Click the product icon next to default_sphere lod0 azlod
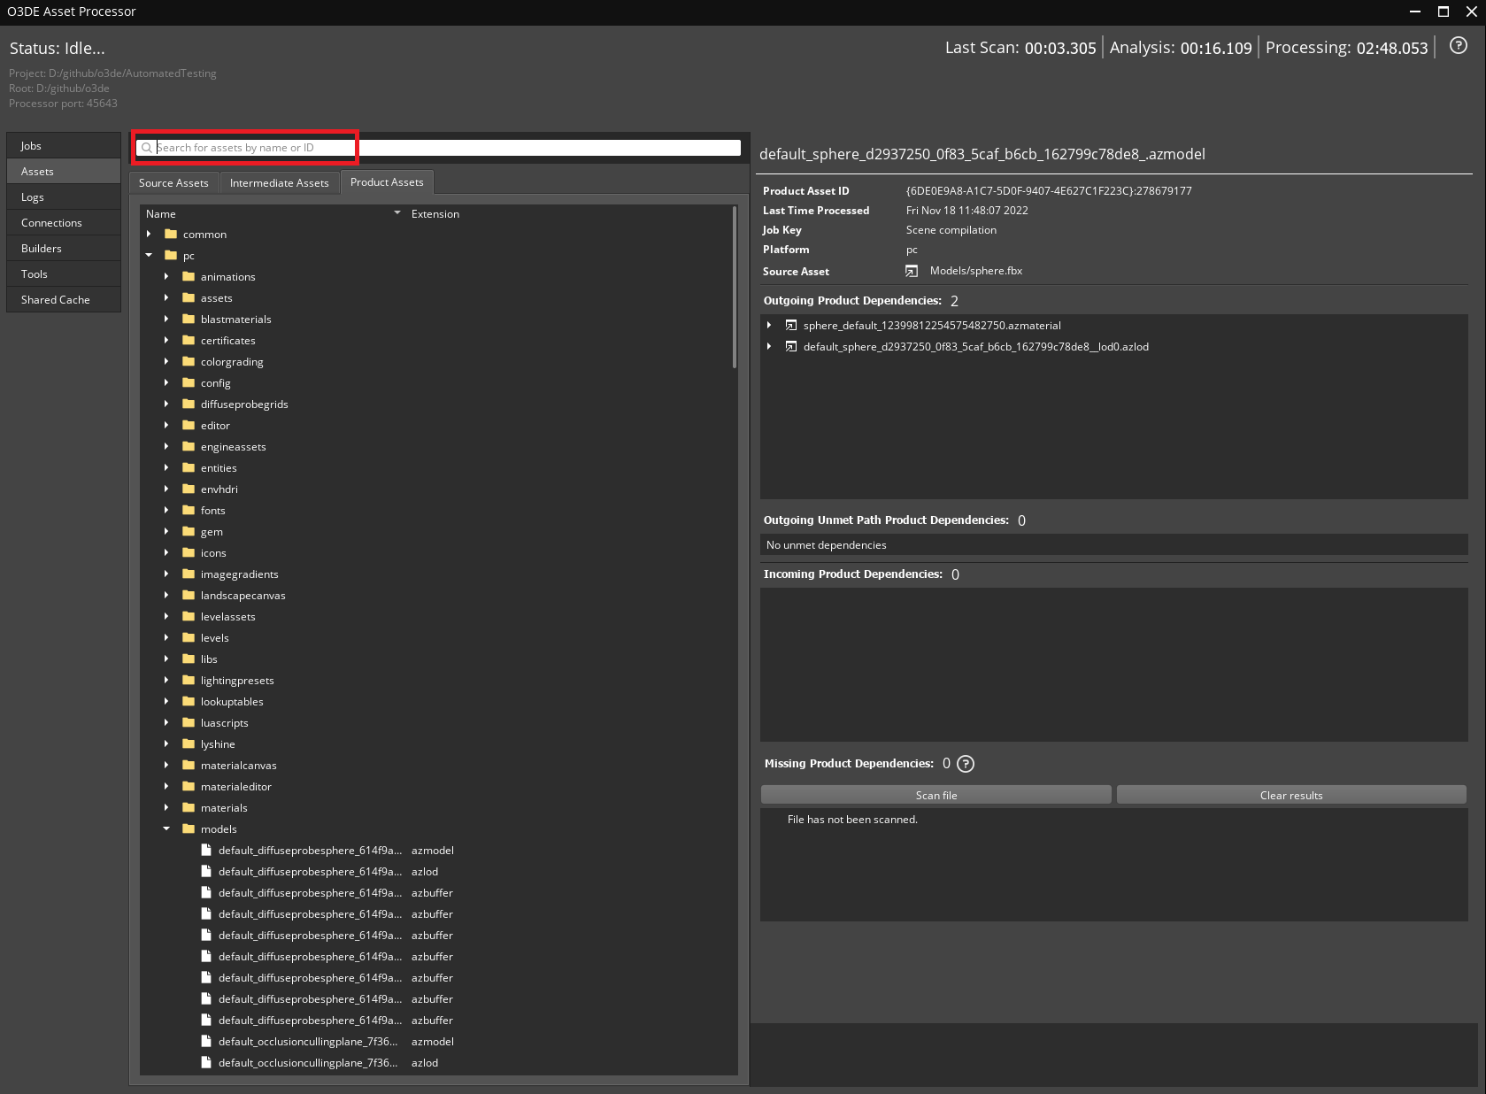This screenshot has height=1094, width=1486. [x=790, y=346]
